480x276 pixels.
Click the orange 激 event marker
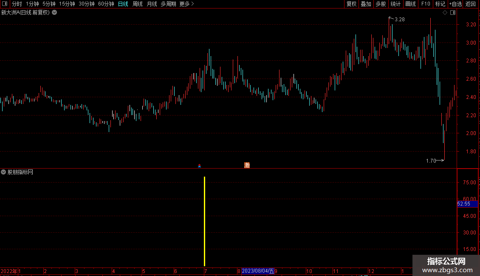coord(247,165)
